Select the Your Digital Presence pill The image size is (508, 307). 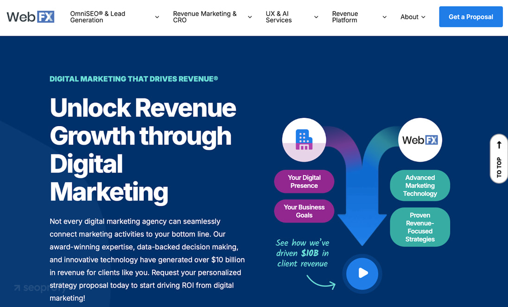click(x=304, y=181)
